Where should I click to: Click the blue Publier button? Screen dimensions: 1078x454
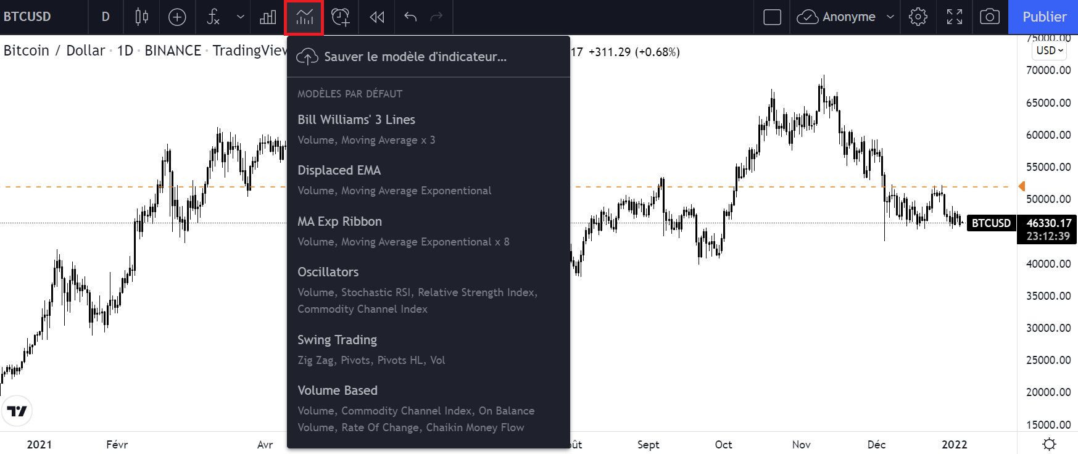[1043, 17]
